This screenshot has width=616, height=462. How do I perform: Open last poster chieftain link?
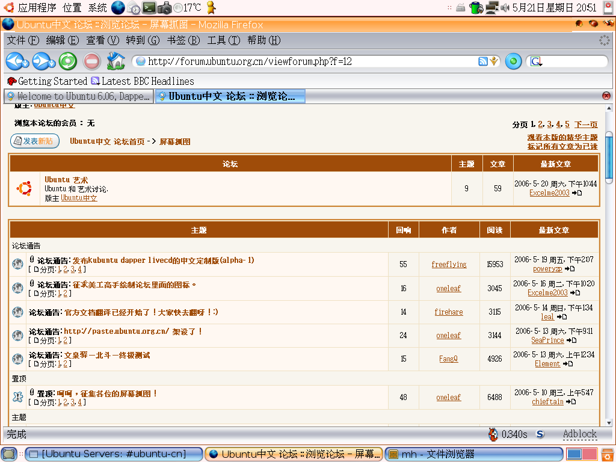coord(547,401)
